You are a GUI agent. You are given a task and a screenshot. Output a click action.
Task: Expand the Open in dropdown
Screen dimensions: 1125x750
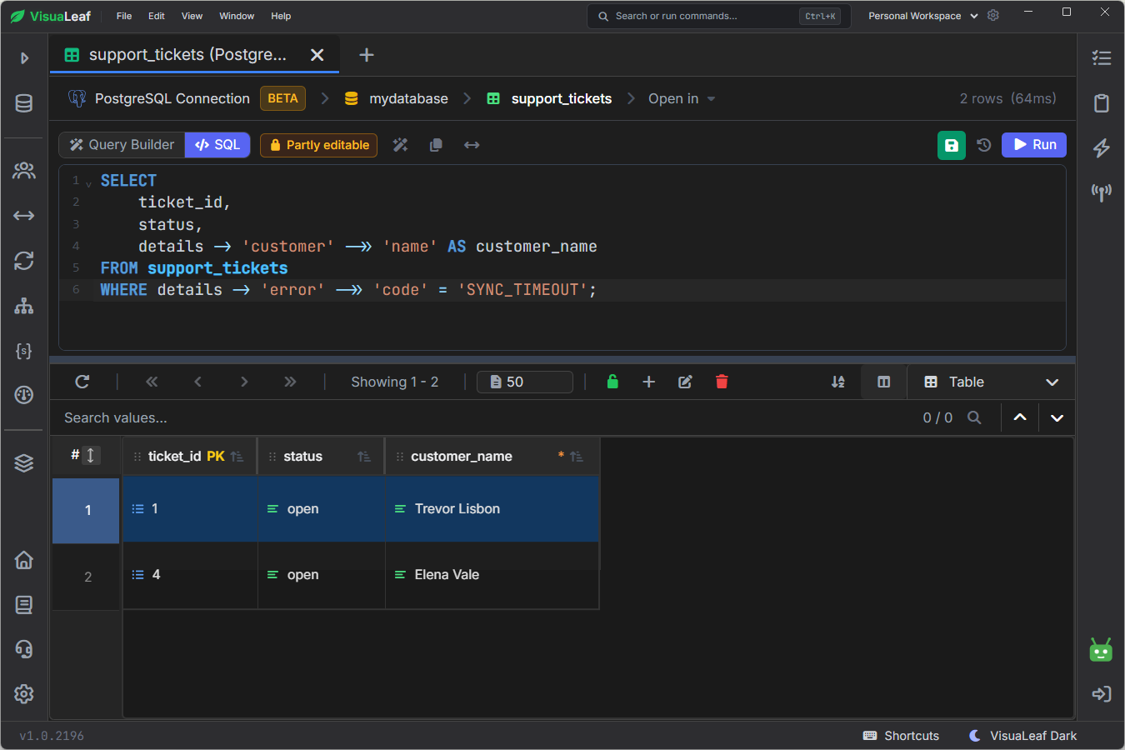pos(682,98)
